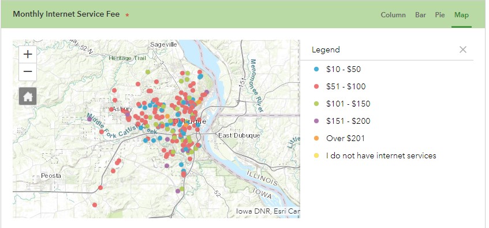This screenshot has height=228, width=489.
Task: Click the Peosta town label on map
Action: (51, 176)
